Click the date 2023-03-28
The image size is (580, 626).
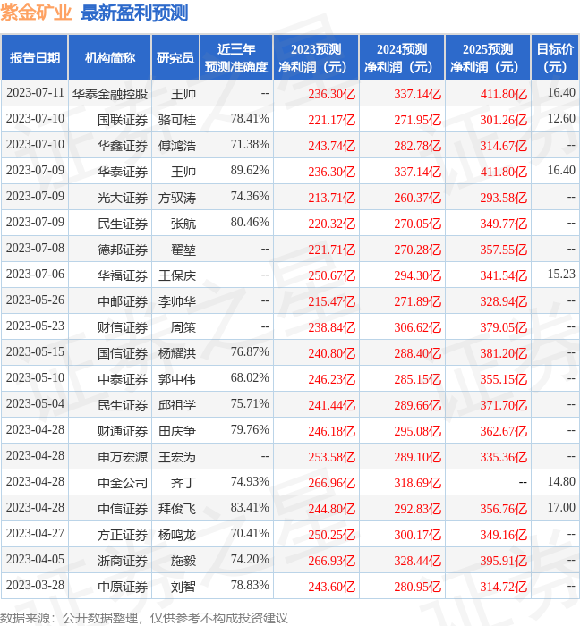pyautogui.click(x=35, y=585)
